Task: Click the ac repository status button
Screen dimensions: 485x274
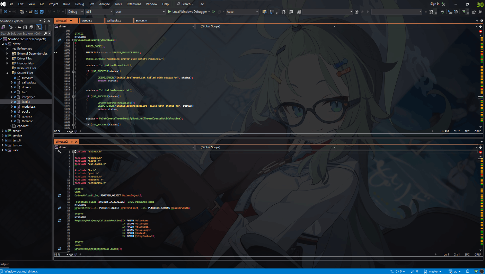Action: point(455,272)
